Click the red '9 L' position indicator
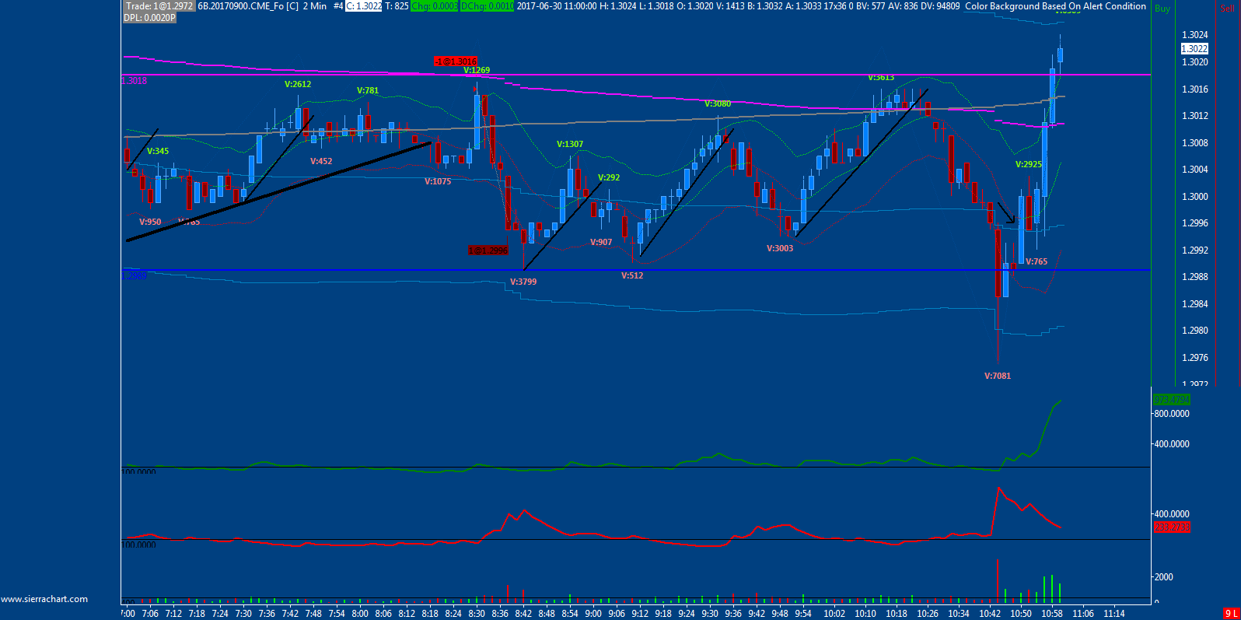 click(x=1231, y=615)
